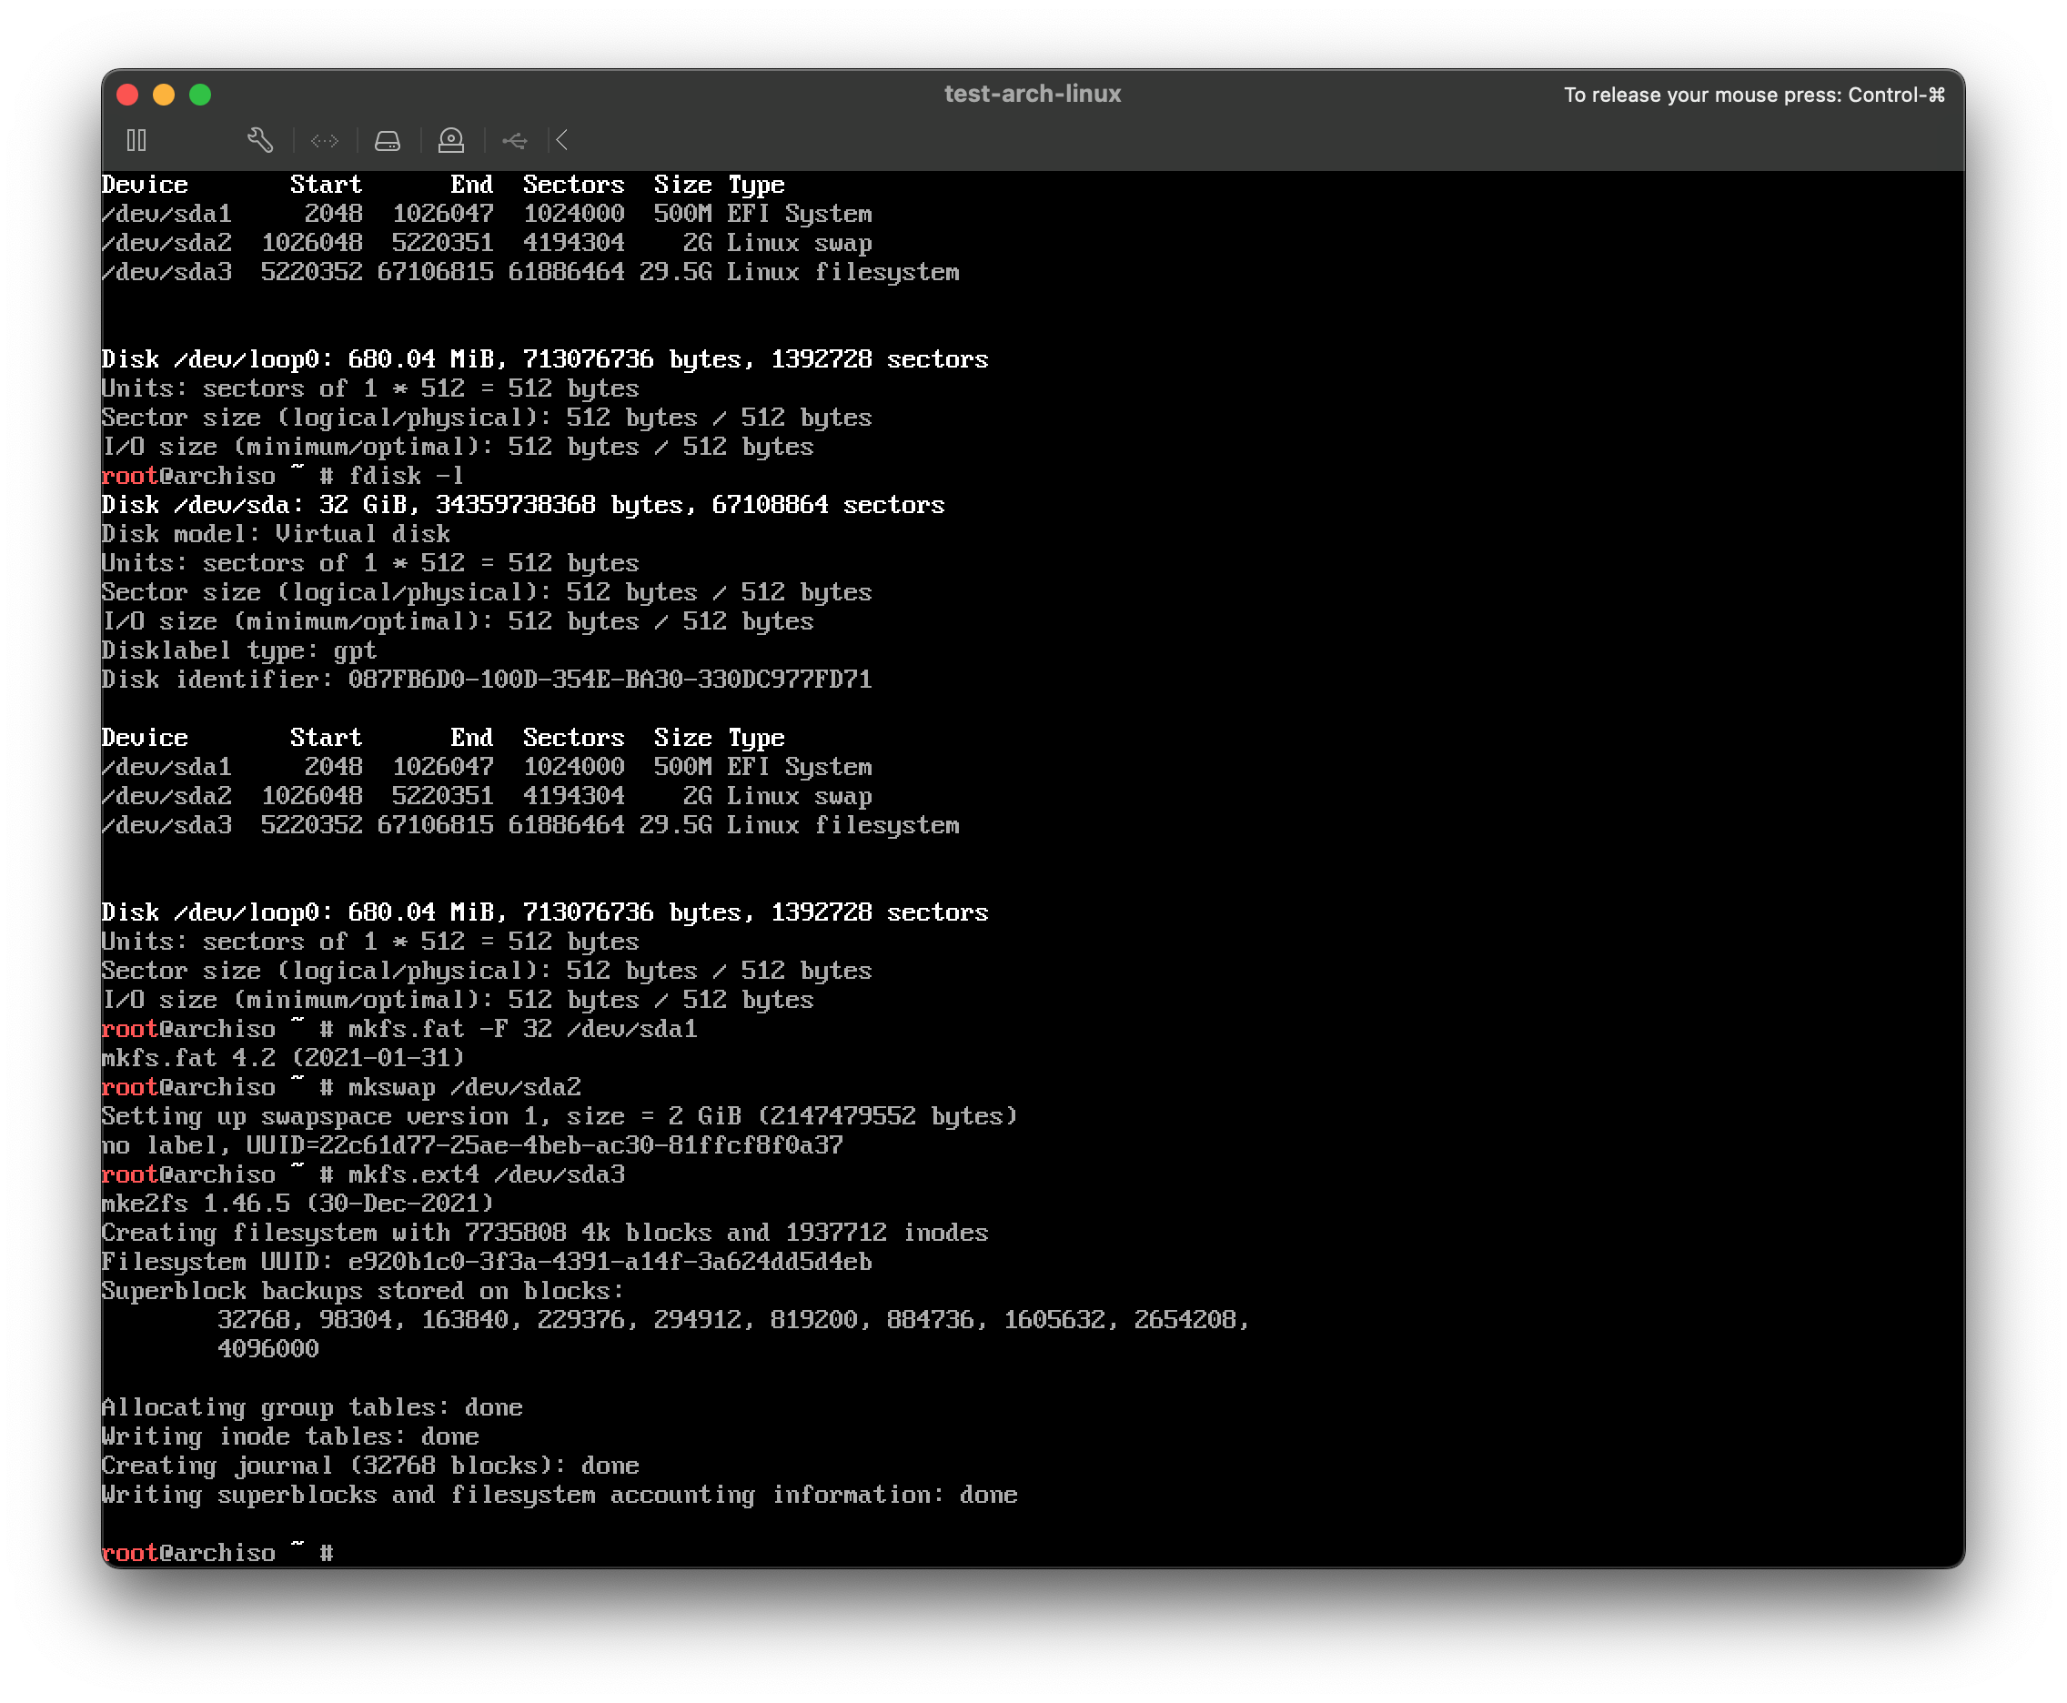Collapse the toolbar with the left chevron

pyautogui.click(x=561, y=140)
